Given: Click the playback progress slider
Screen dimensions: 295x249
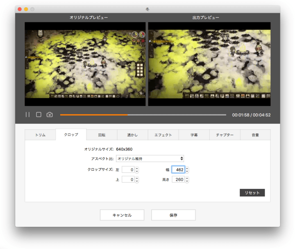Looking at the screenshot, I should coord(143,115).
